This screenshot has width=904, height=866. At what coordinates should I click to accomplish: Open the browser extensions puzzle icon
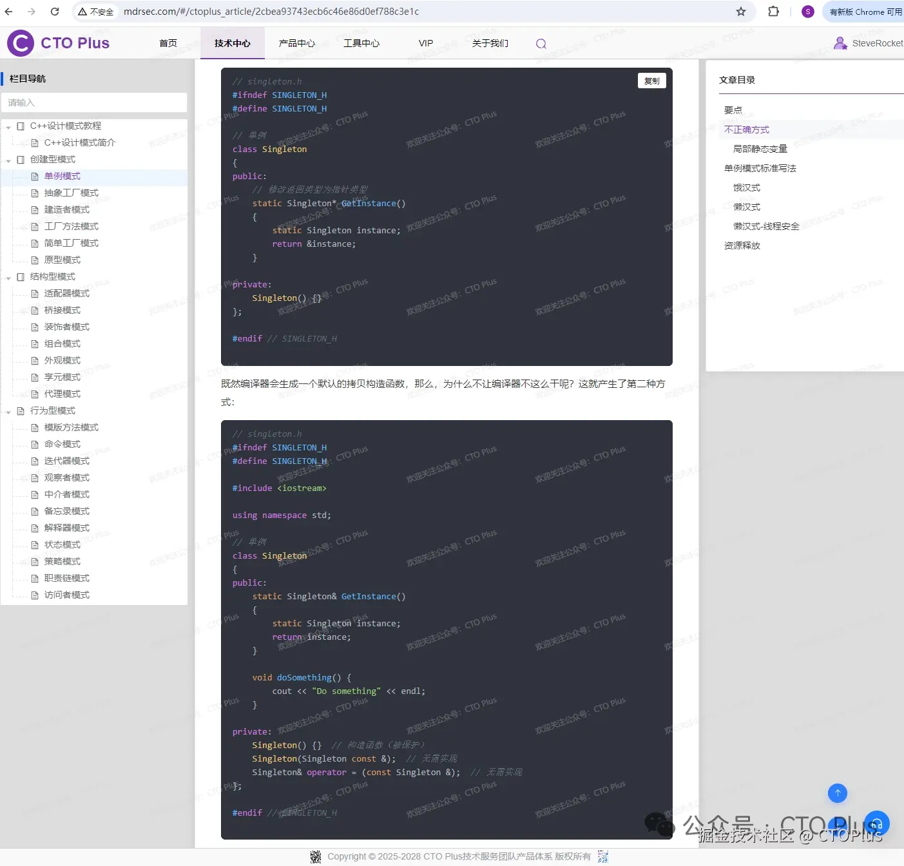[x=773, y=11]
